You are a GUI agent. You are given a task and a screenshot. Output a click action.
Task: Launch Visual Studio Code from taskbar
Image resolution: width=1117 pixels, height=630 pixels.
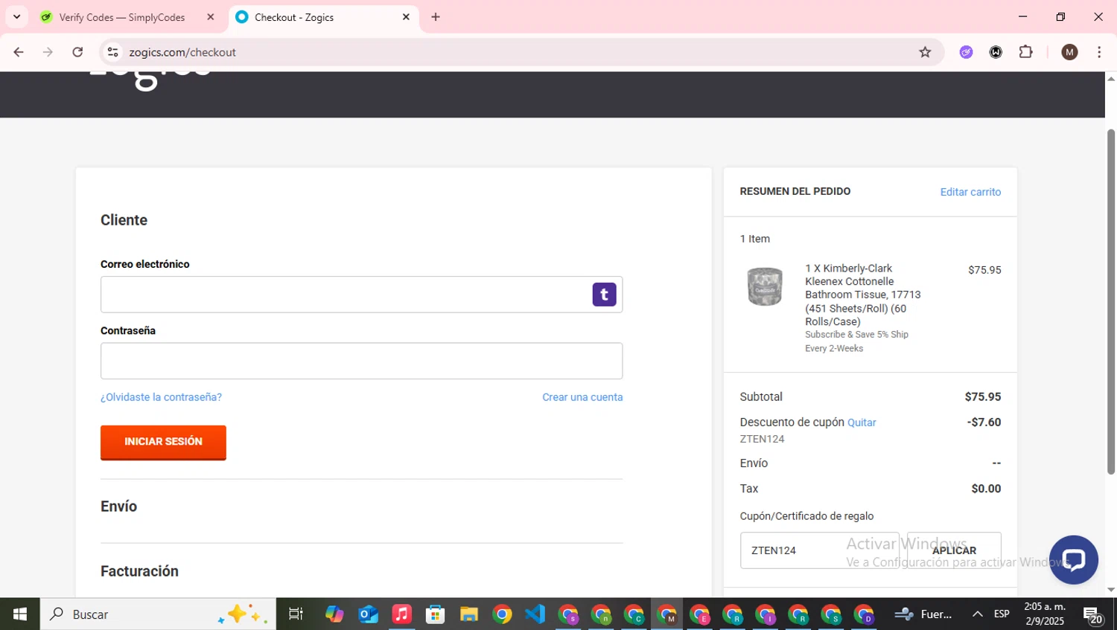(535, 614)
